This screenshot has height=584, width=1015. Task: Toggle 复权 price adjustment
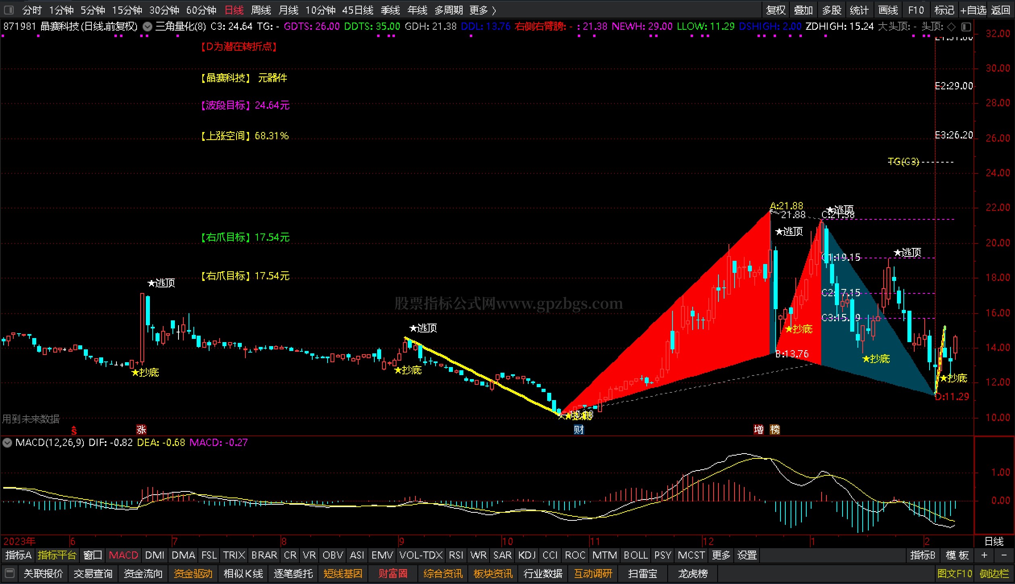(776, 10)
